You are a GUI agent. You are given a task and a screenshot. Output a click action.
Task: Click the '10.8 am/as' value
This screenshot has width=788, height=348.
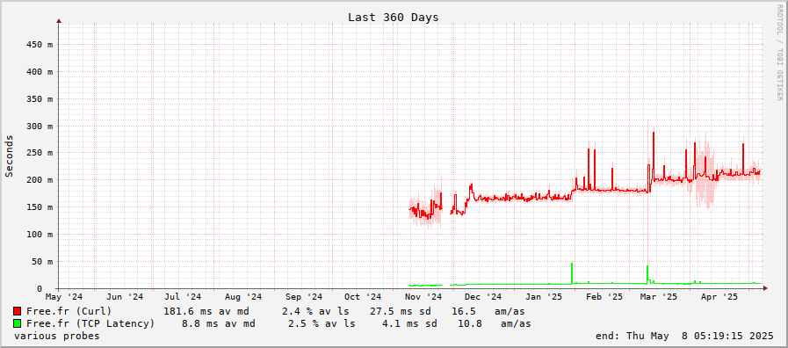click(494, 324)
